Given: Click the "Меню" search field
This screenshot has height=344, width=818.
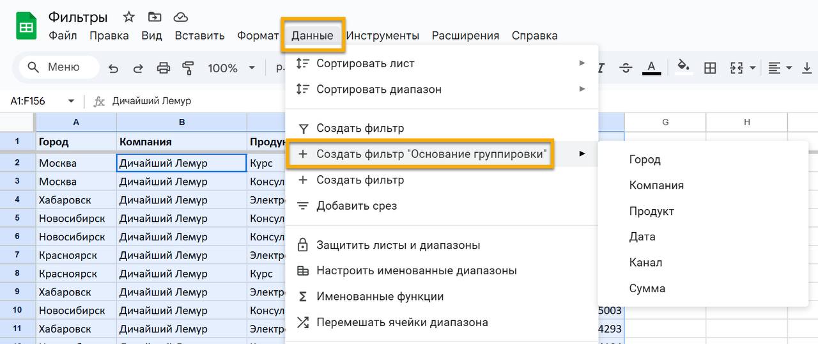Looking at the screenshot, I should point(59,67).
